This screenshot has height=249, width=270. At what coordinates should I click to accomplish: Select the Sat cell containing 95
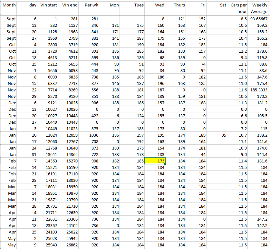click(x=217, y=135)
